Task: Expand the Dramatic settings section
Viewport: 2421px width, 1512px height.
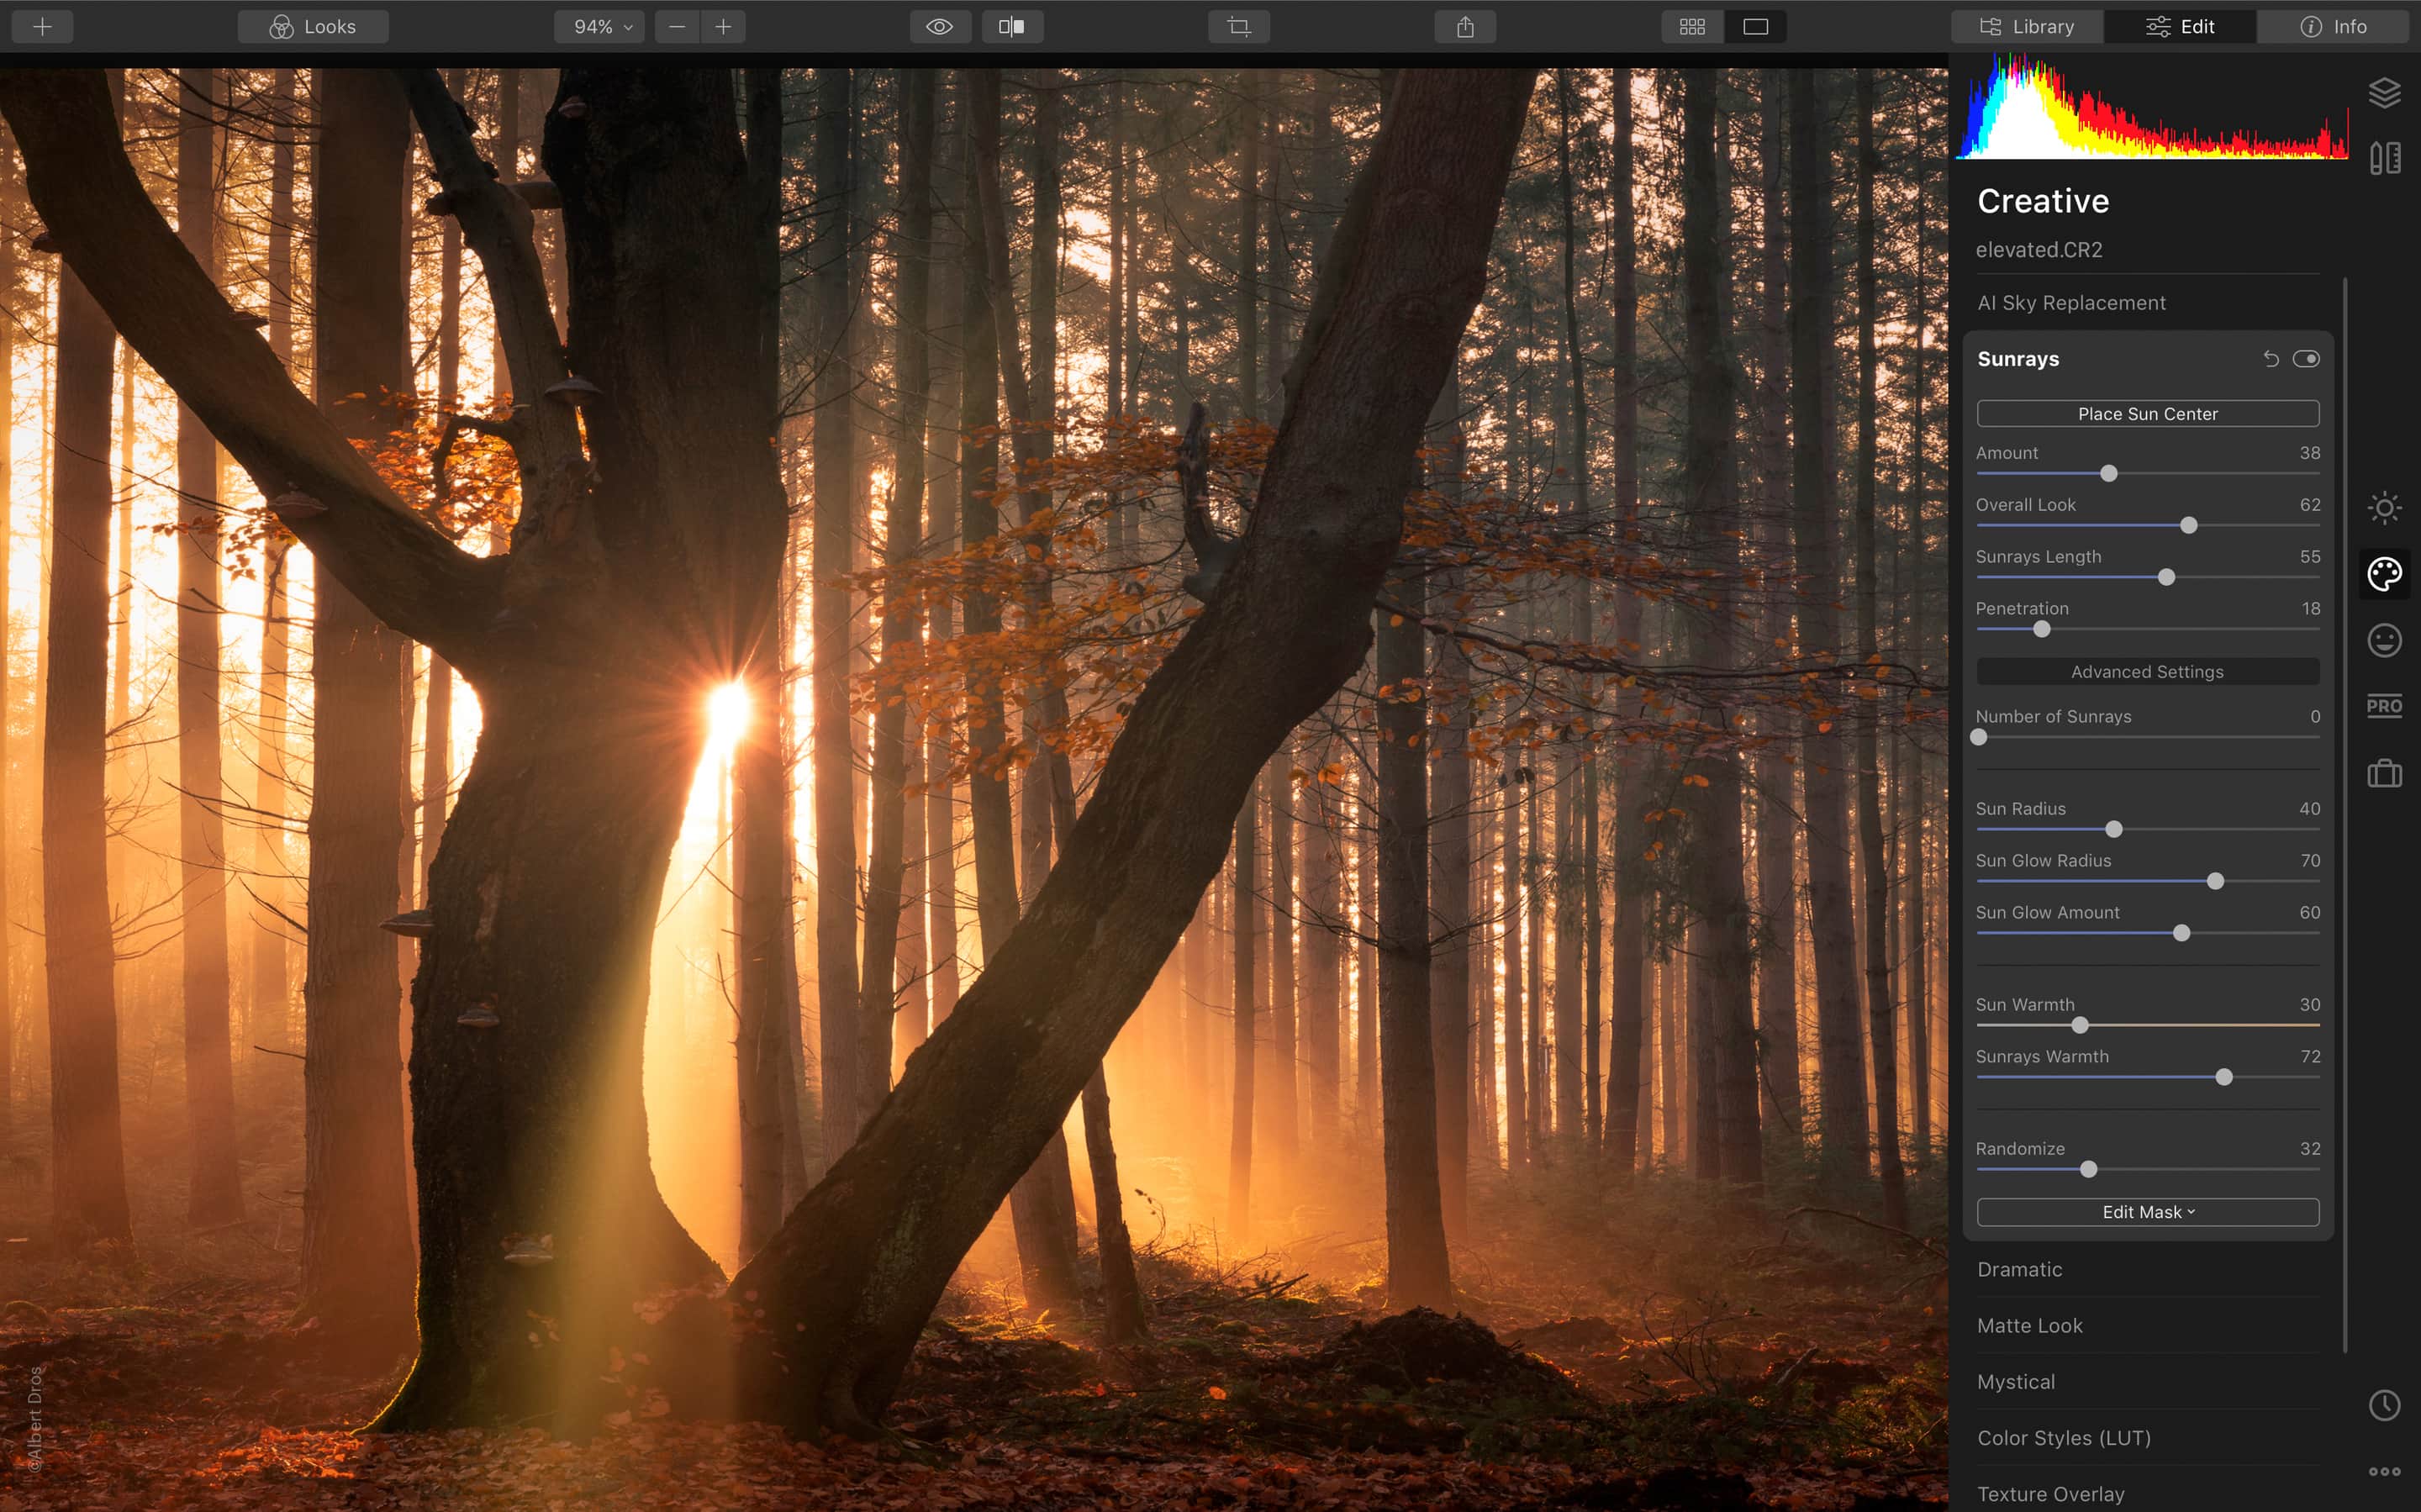Action: pyautogui.click(x=2018, y=1268)
